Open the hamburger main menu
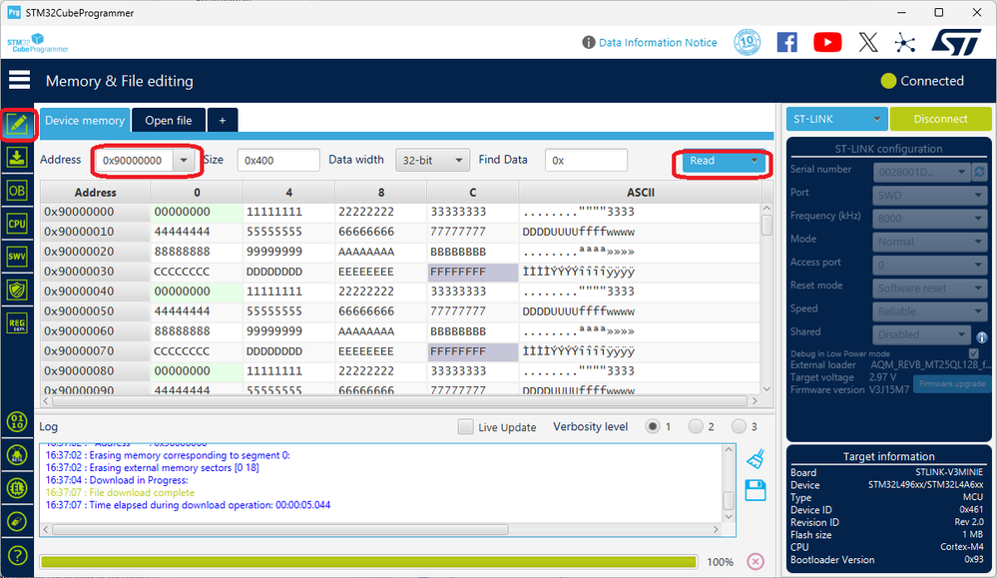Screen dimensions: 997x578 point(19,81)
